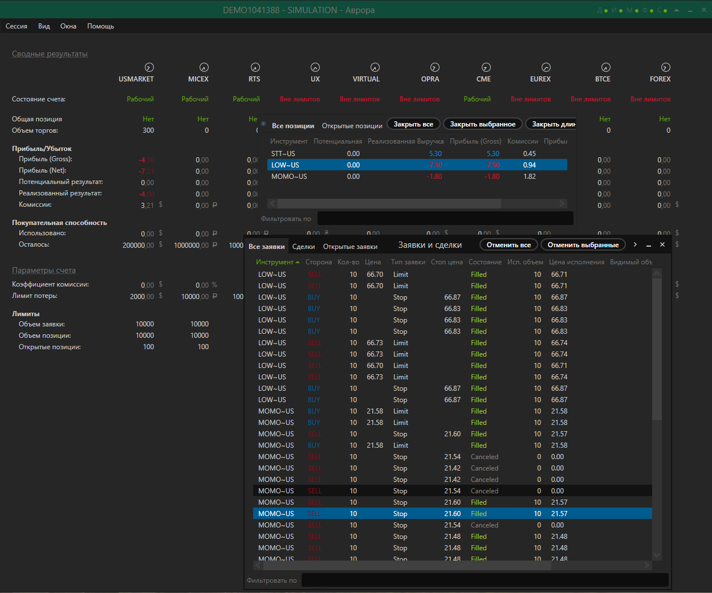712x593 pixels.
Task: Click the Рабочий status under MICEX
Action: click(x=195, y=99)
